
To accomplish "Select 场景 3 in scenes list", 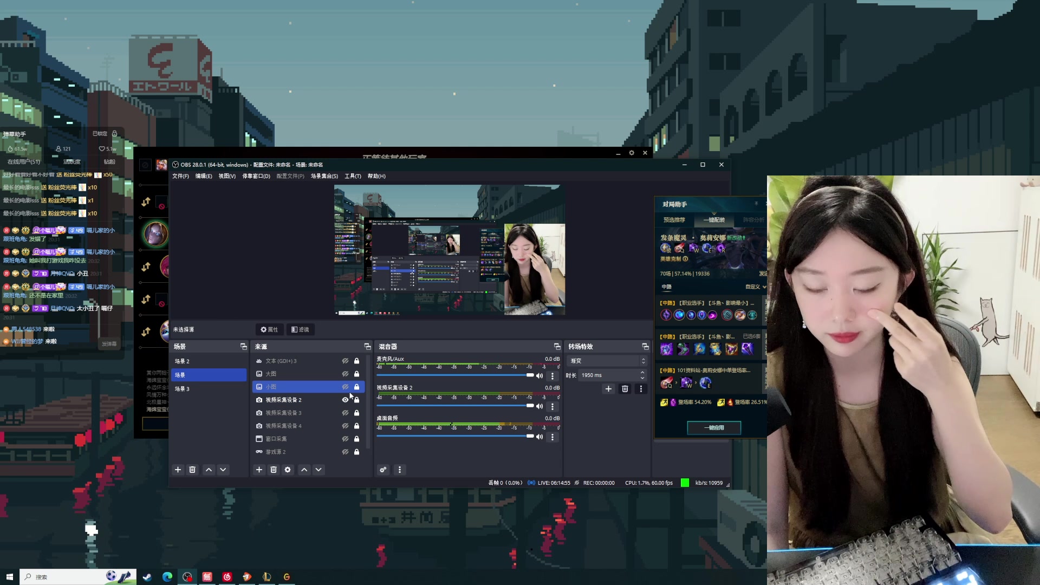I will (x=209, y=389).
